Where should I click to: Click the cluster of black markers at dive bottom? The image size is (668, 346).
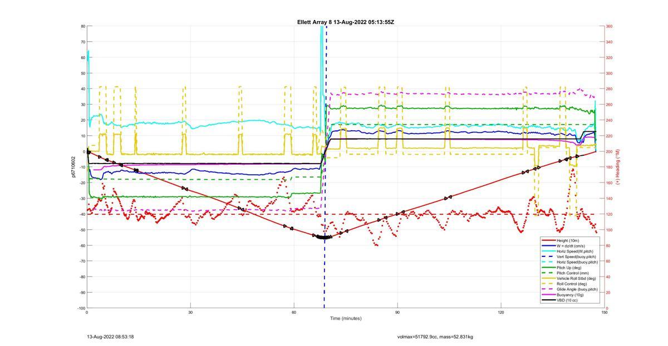324,237
